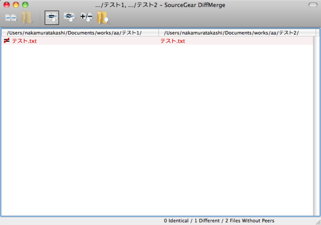321x225 pixels.
Task: Select the not-equal icon beside テスト.txt
Action: click(x=7, y=41)
